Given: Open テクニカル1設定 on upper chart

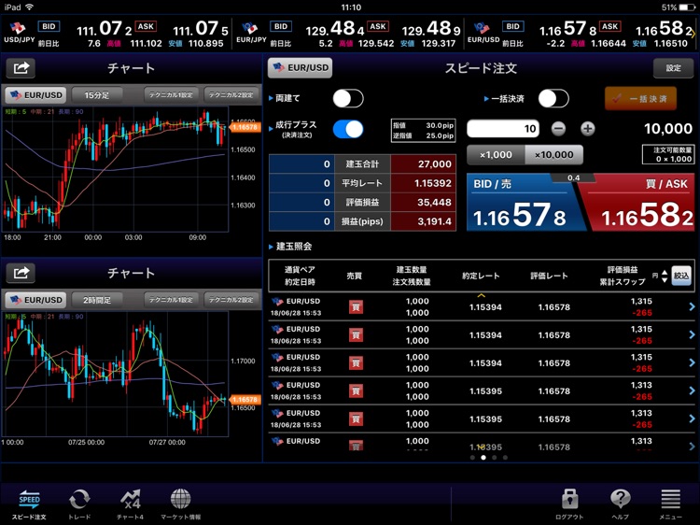Looking at the screenshot, I should pos(171,95).
